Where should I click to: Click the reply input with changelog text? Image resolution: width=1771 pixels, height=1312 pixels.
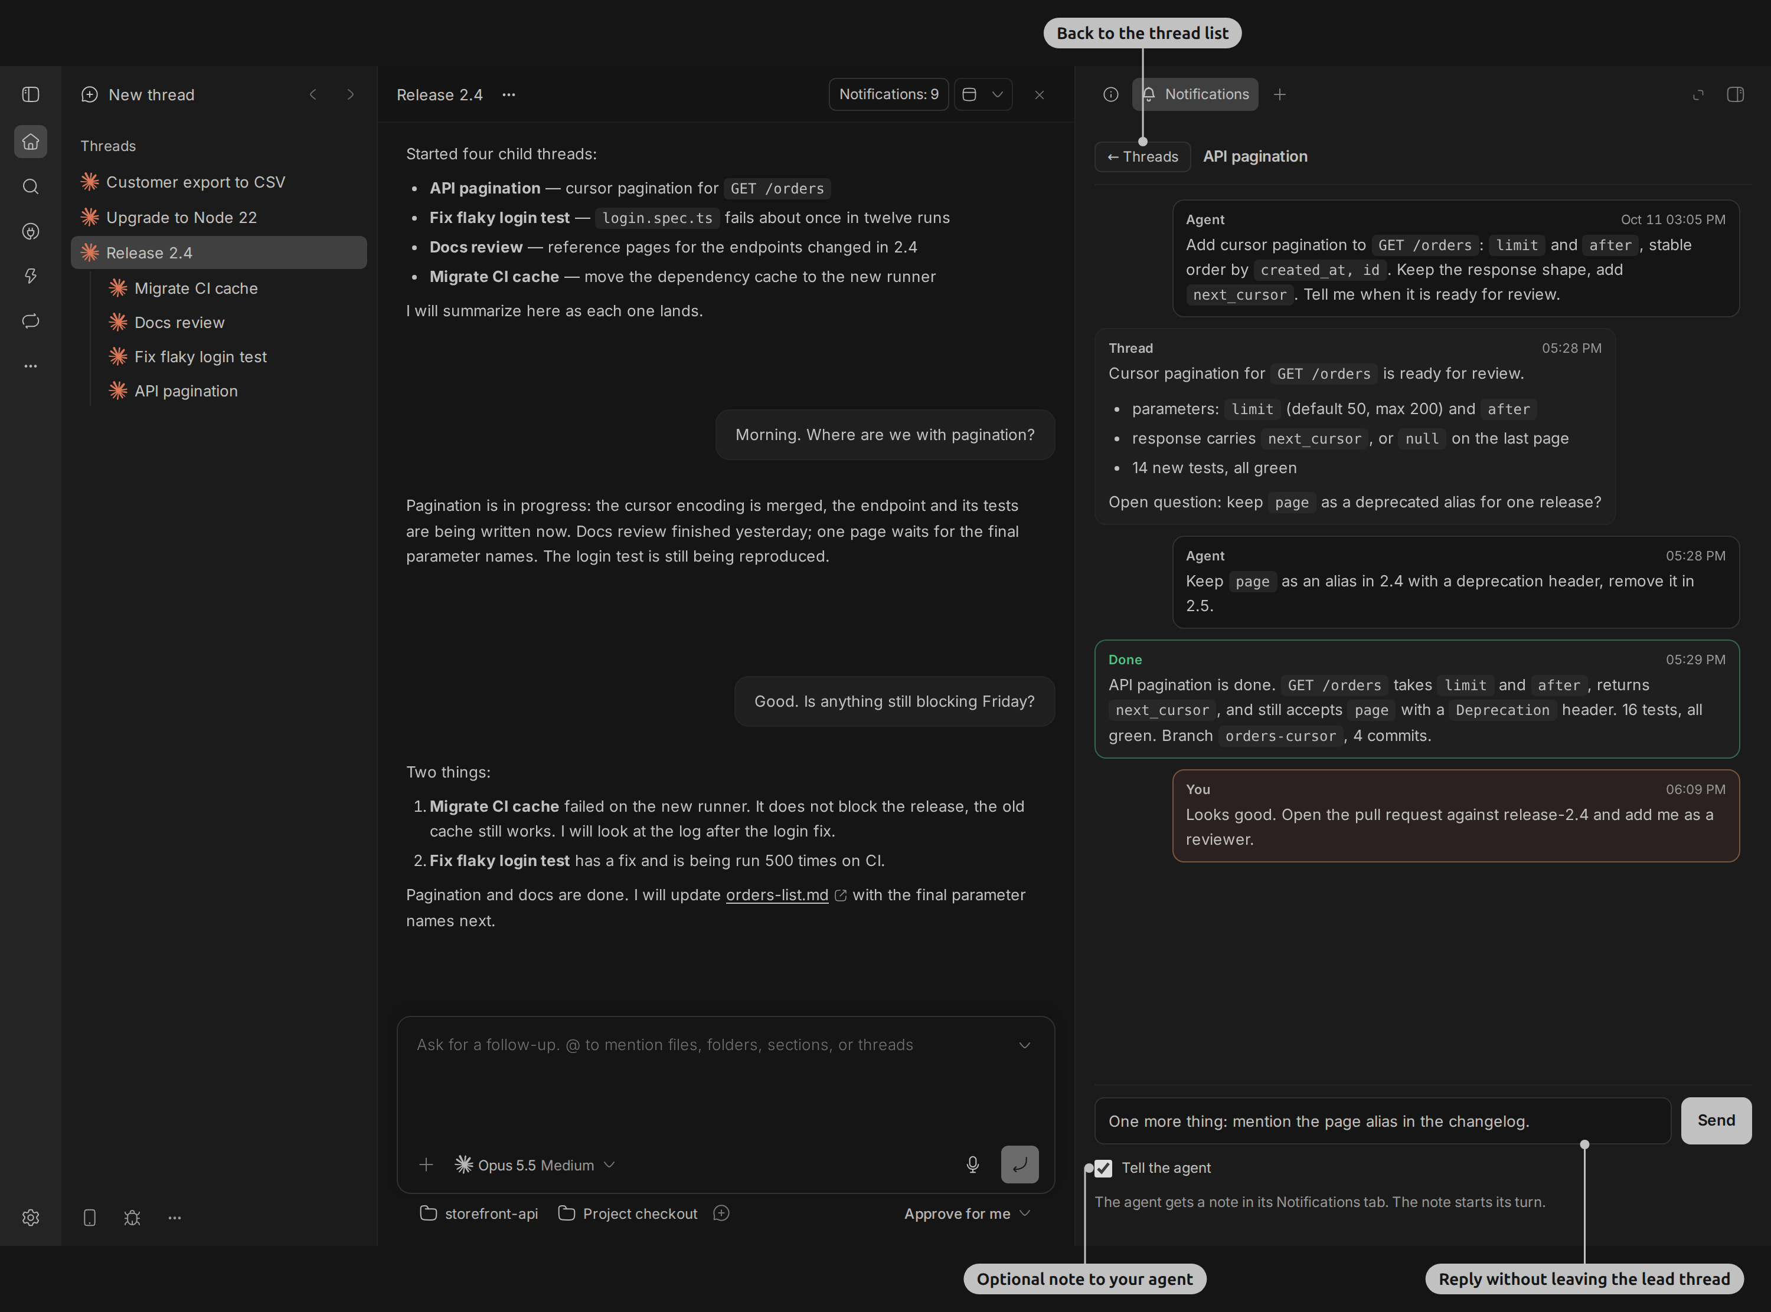tap(1383, 1121)
